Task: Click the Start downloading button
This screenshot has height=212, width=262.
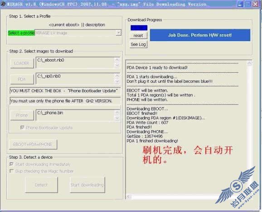Action: click(87, 185)
